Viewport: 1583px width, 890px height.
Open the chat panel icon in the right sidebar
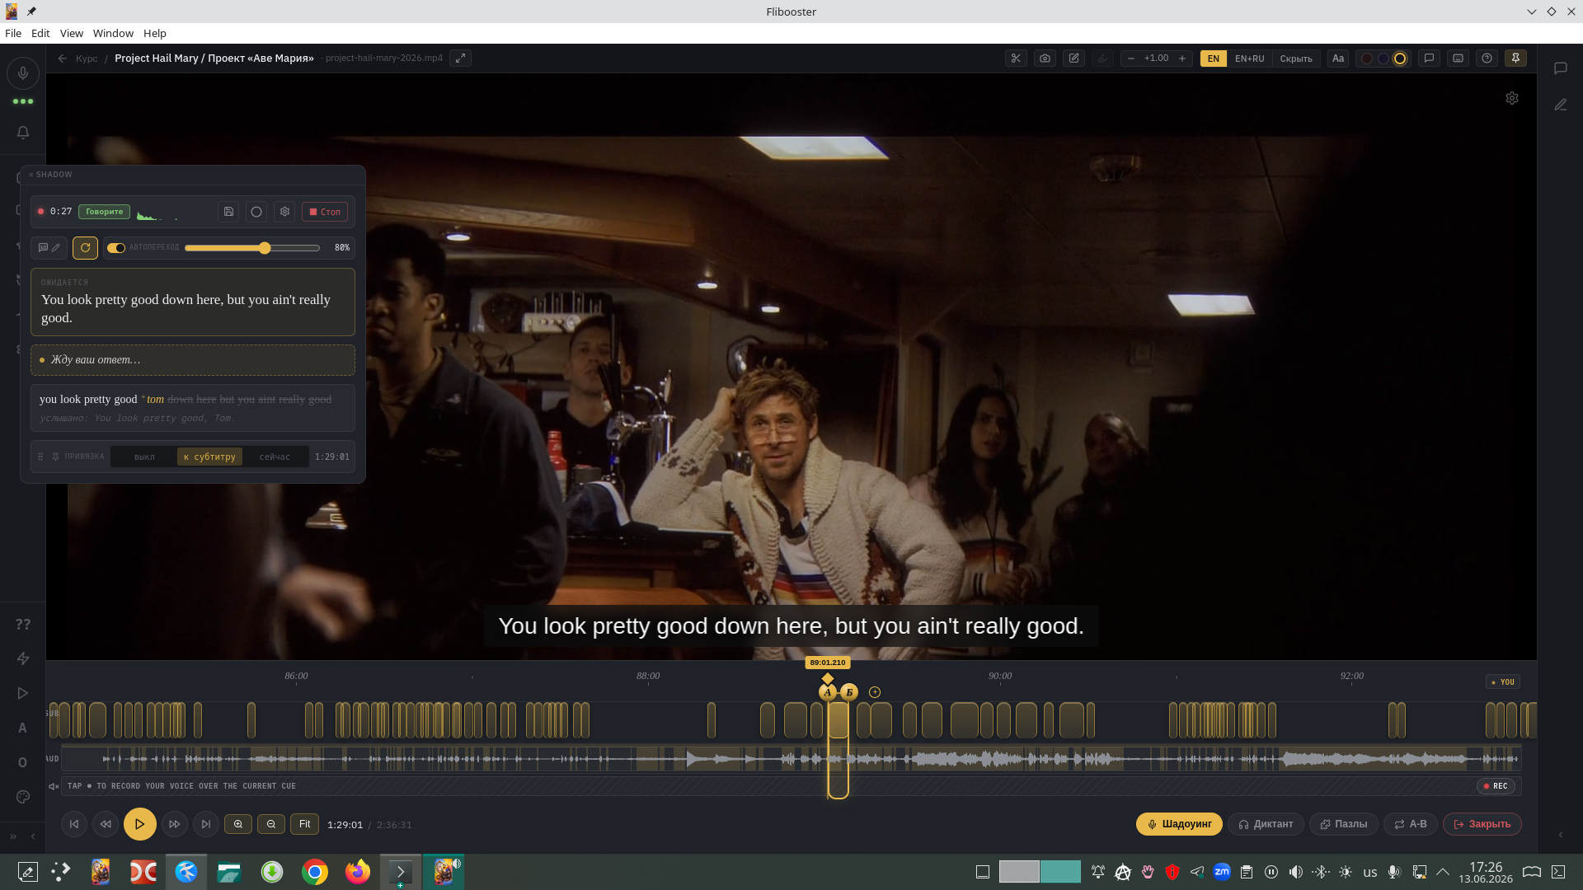[1560, 68]
